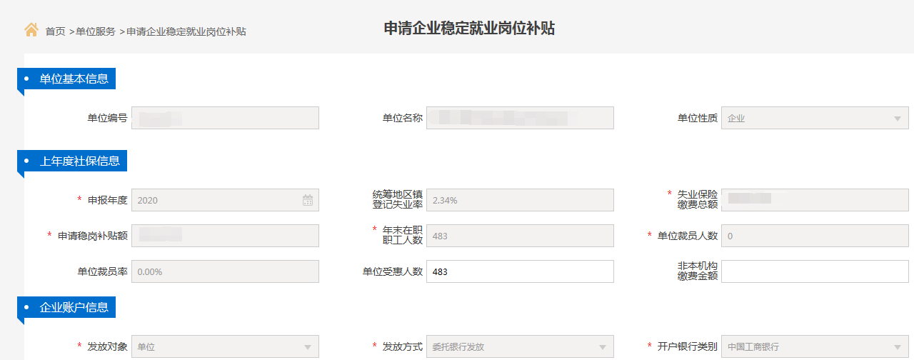Click the 失业保险缴费总额 field
Screen dimensions: 914x360
tap(815, 200)
